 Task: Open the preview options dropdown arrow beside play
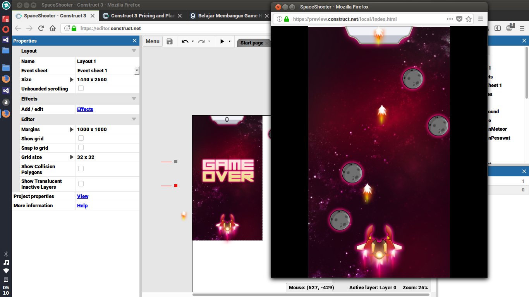click(230, 41)
